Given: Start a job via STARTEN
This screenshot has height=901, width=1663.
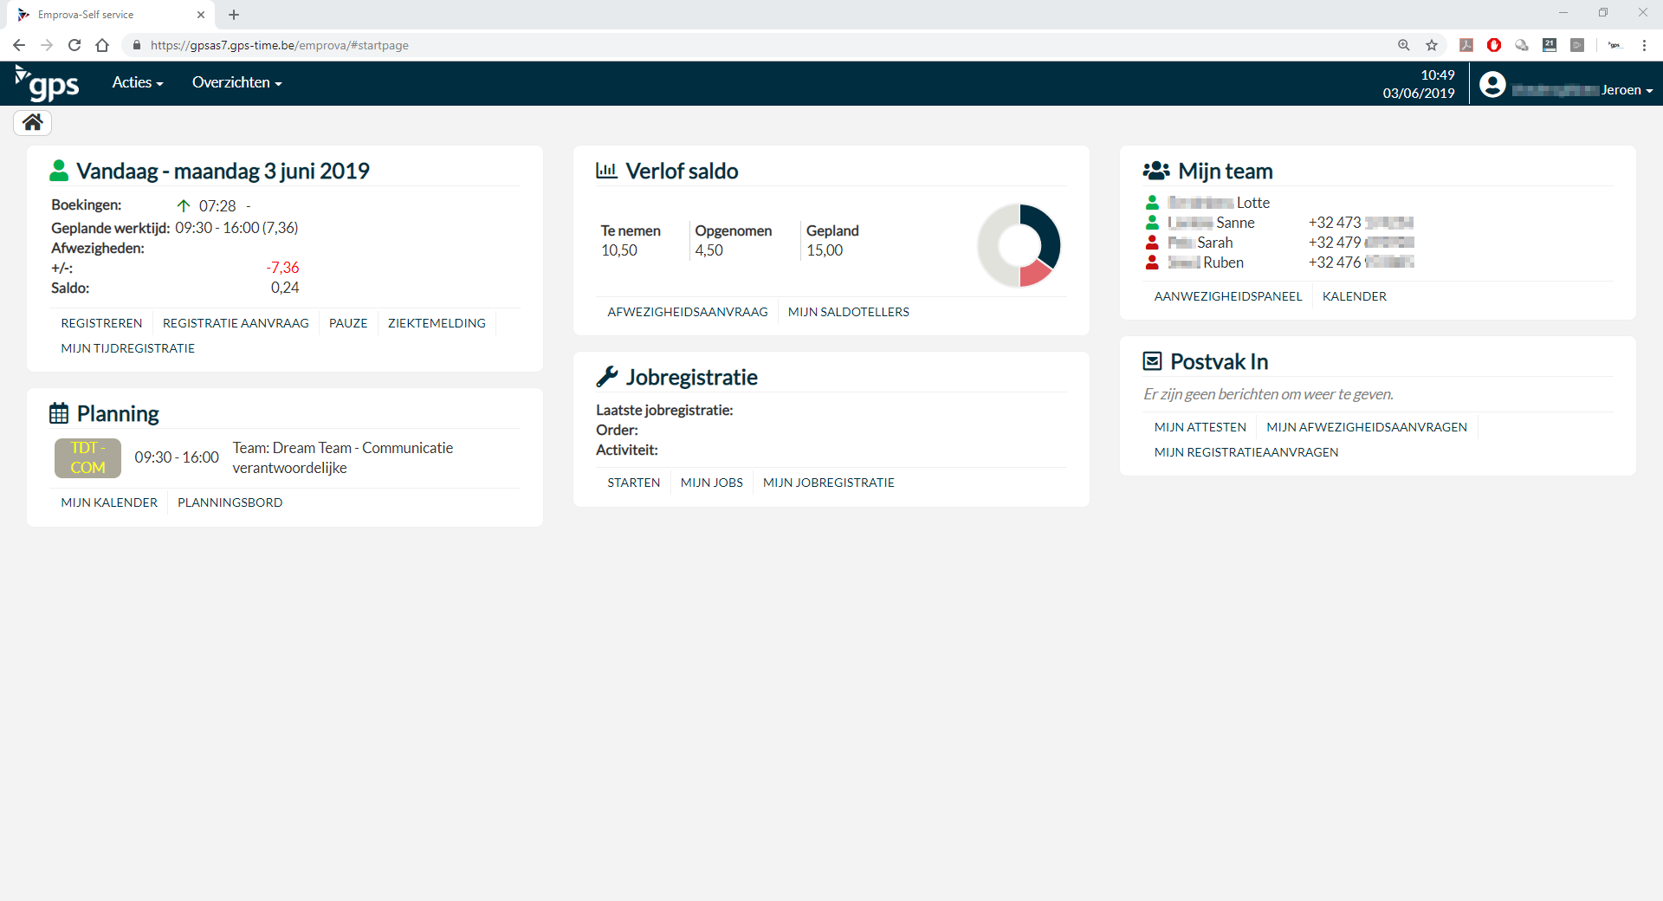Looking at the screenshot, I should click(x=633, y=483).
